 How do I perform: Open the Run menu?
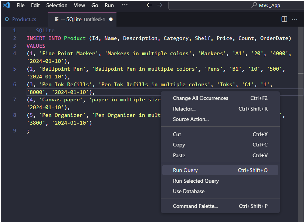[x=109, y=5]
